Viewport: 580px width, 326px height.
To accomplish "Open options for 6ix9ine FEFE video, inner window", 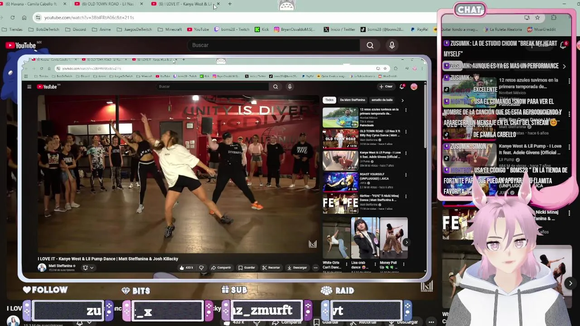I will [x=406, y=197].
